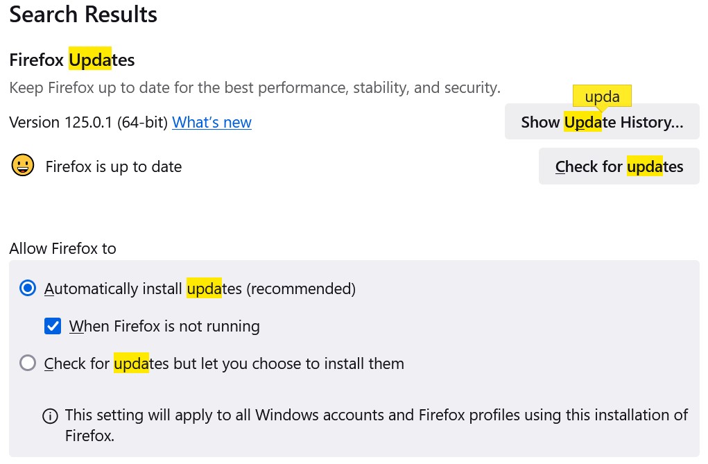The image size is (708, 464).
Task: Click the smiley face status icon
Action: pyautogui.click(x=23, y=166)
